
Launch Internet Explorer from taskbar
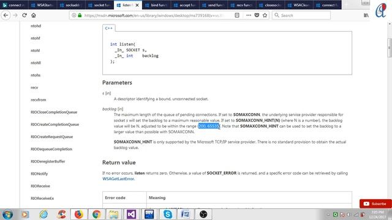pyautogui.click(x=43, y=215)
